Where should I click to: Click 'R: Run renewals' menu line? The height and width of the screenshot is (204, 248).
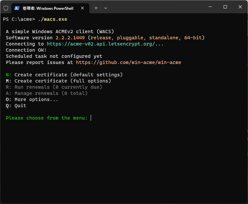point(54,87)
